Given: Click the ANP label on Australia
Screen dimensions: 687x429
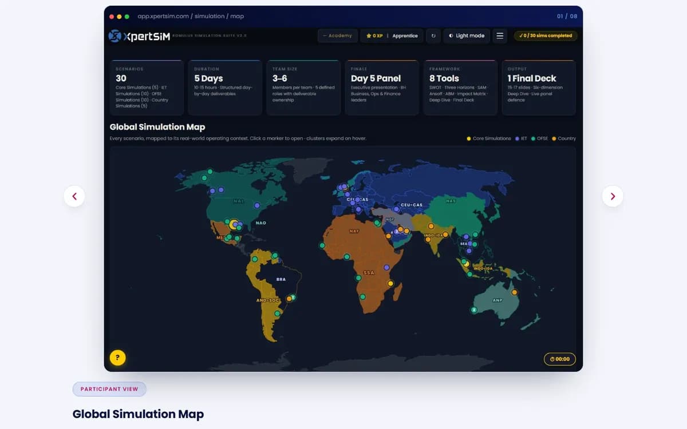Looking at the screenshot, I should coord(498,300).
